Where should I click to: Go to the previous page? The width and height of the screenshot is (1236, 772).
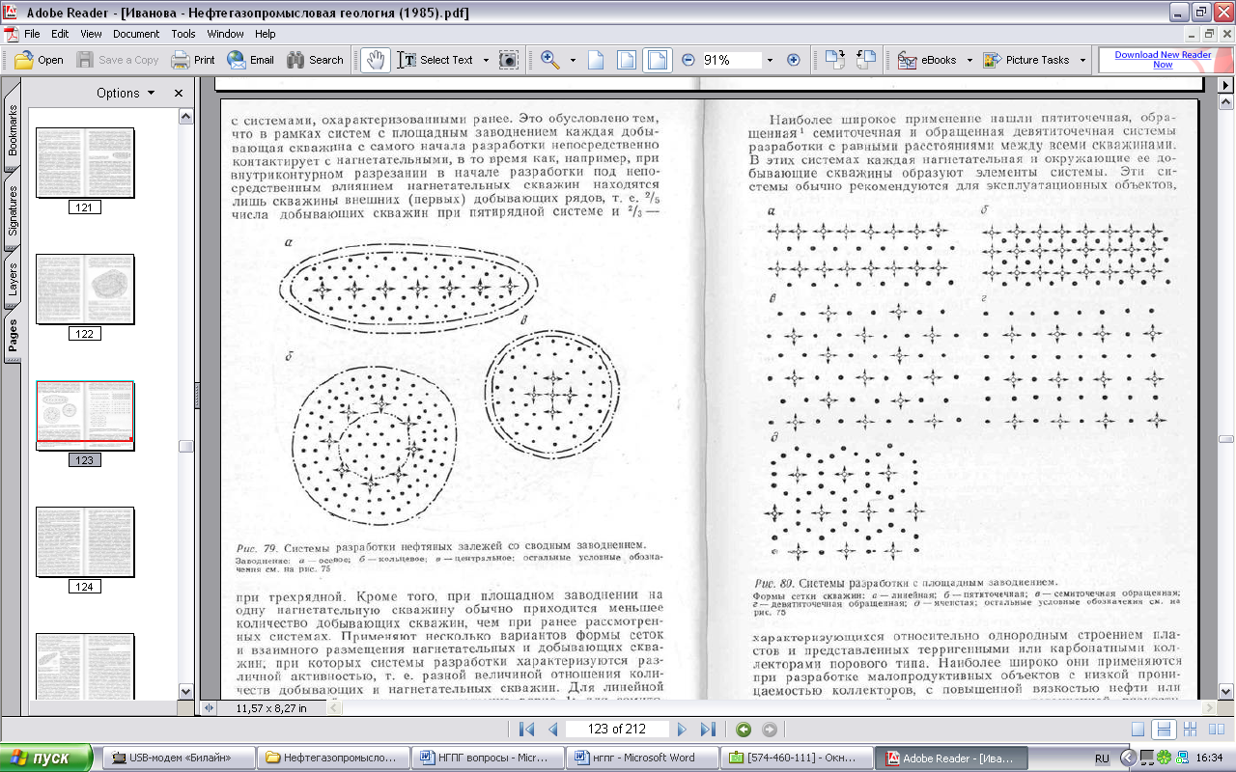(553, 730)
